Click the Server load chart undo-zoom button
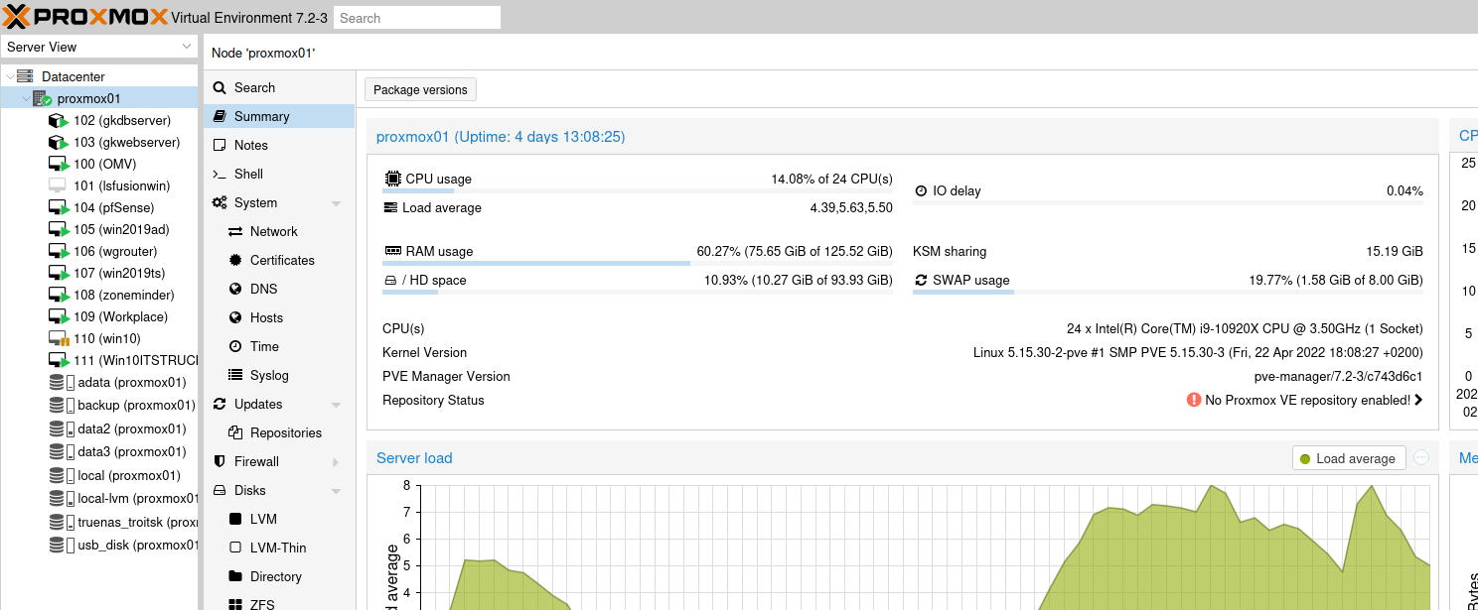This screenshot has width=1478, height=610. 1421,458
